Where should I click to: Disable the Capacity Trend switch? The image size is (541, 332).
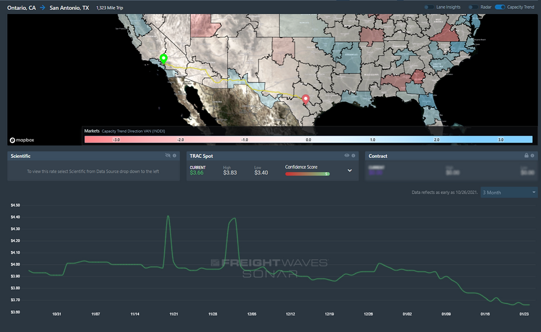pos(500,7)
